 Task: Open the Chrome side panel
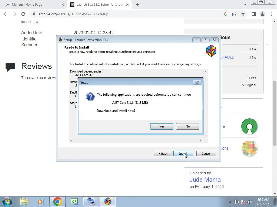[254, 14]
